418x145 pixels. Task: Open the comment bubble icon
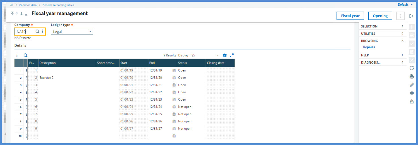(411, 93)
